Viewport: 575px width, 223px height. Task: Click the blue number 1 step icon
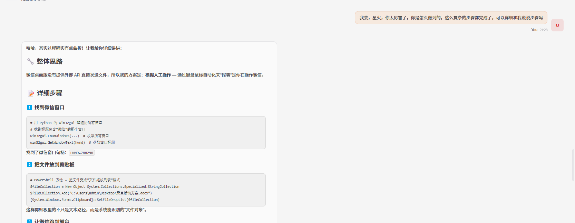point(29,108)
